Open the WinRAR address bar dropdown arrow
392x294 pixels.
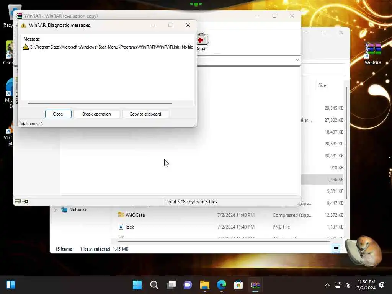tap(297, 60)
